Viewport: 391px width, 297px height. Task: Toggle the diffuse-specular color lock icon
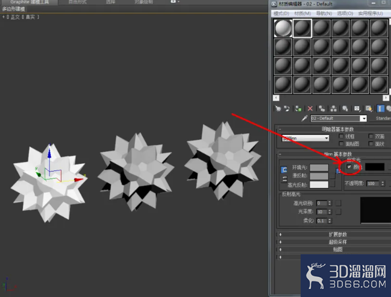click(284, 179)
